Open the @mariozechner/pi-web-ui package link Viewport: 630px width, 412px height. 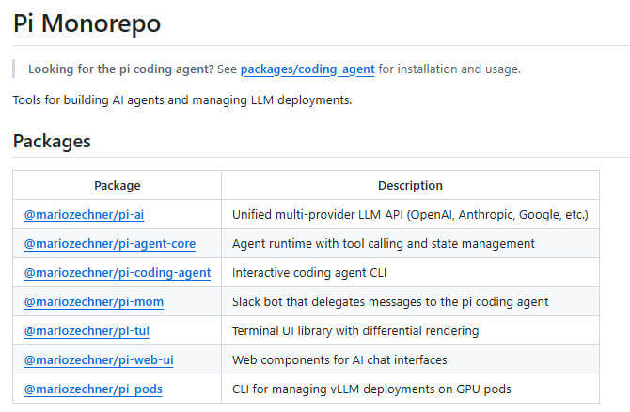[99, 359]
